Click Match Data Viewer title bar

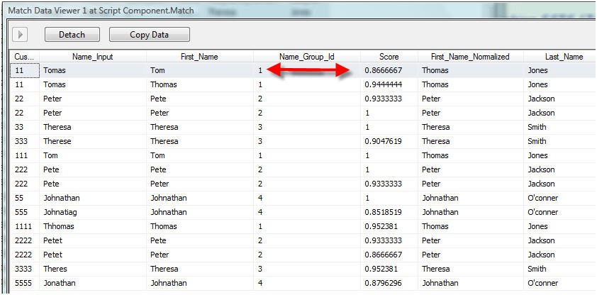pyautogui.click(x=298, y=10)
